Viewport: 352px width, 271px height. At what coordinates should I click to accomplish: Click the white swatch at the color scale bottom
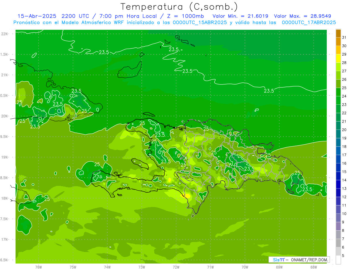(338, 260)
